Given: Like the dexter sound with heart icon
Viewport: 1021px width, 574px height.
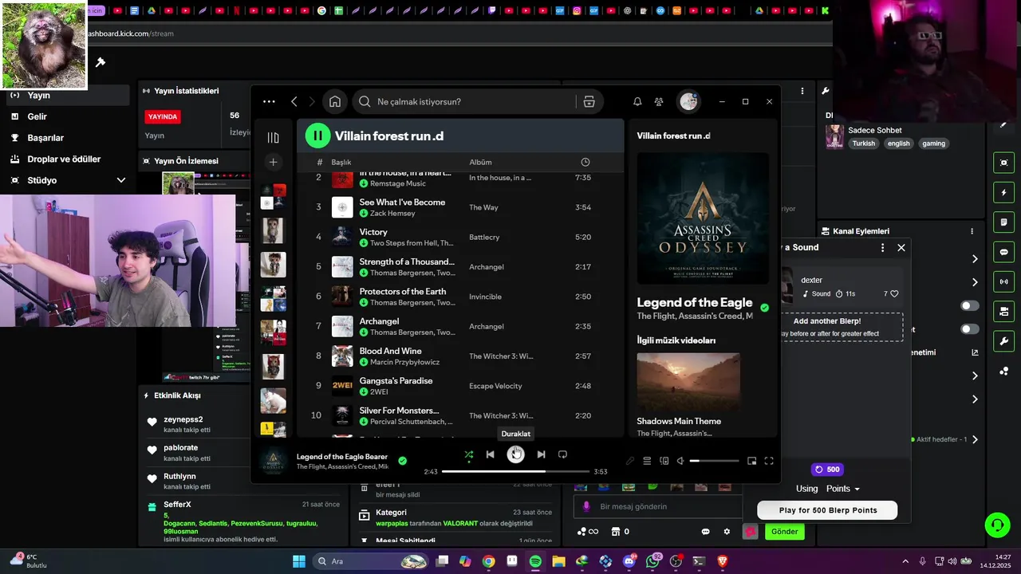Looking at the screenshot, I should (x=894, y=293).
